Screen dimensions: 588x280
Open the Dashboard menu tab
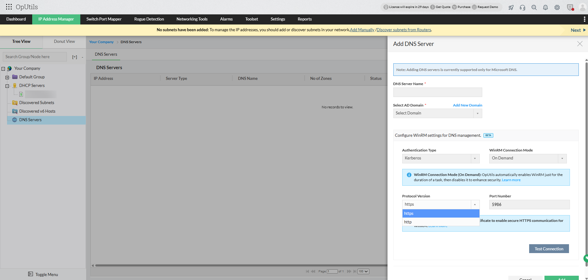click(x=16, y=19)
